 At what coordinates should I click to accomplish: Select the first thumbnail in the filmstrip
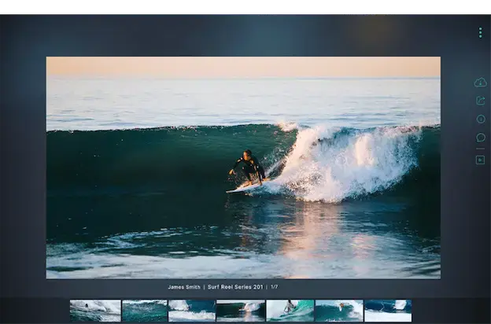pyautogui.click(x=95, y=311)
